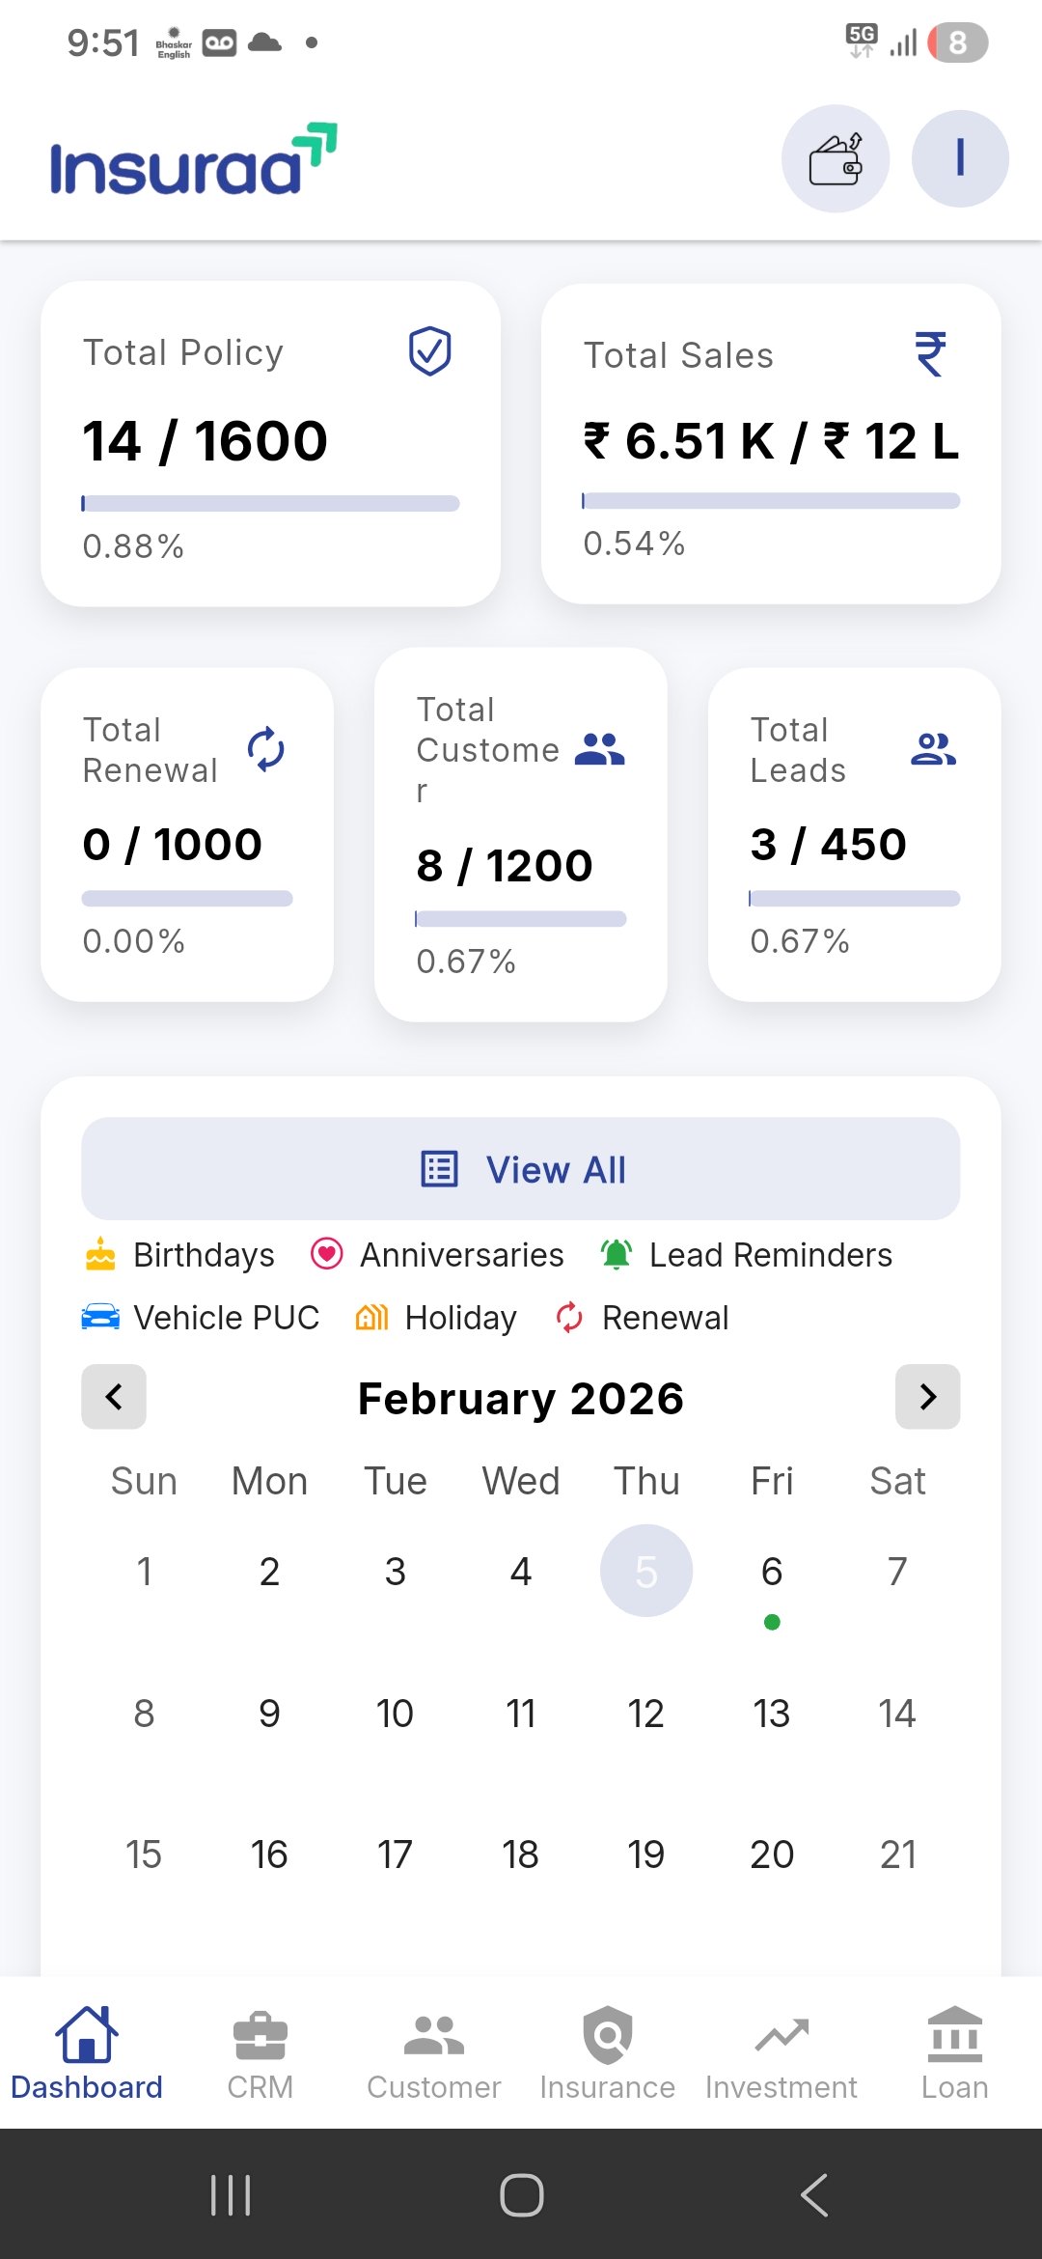1042x2259 pixels.
Task: Select February 14 in calendar
Action: pyautogui.click(x=897, y=1714)
